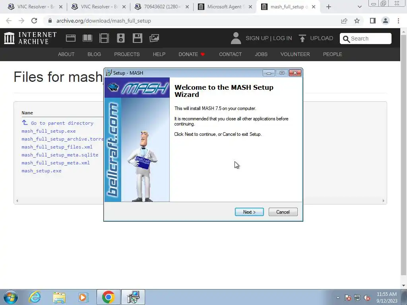407x305 pixels.
Task: Open the VOLUNTEER menu item
Action: coord(295,54)
